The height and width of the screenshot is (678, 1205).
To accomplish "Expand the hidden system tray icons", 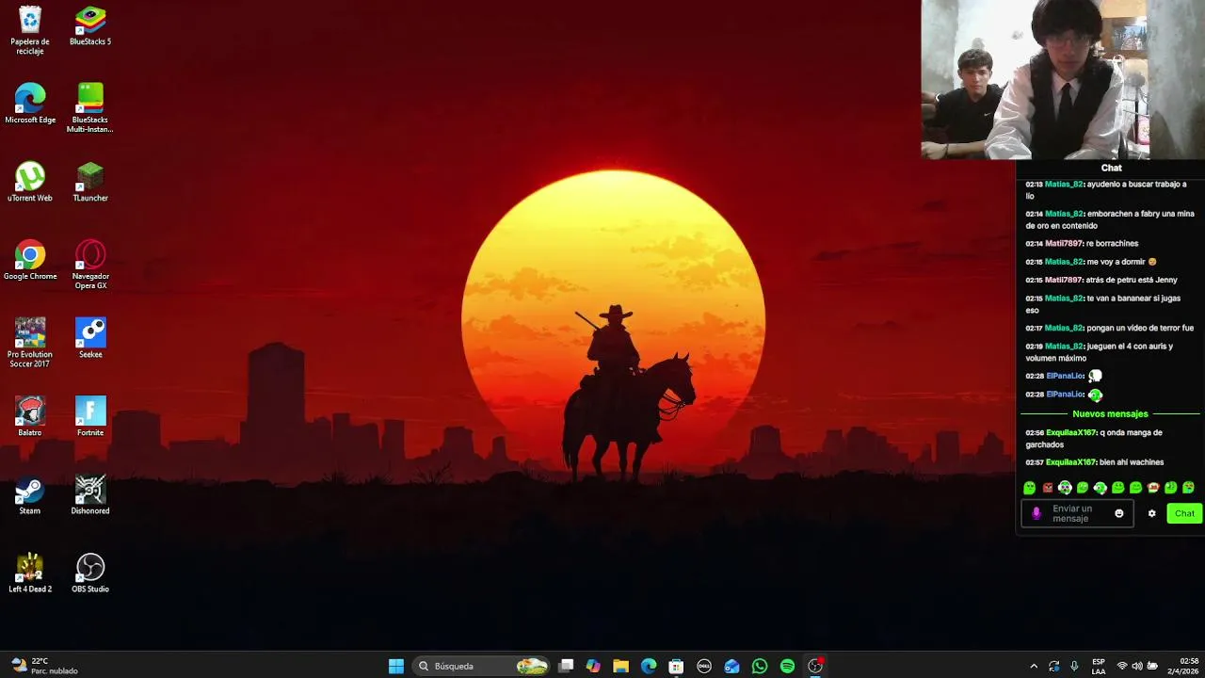I will 1034,667.
